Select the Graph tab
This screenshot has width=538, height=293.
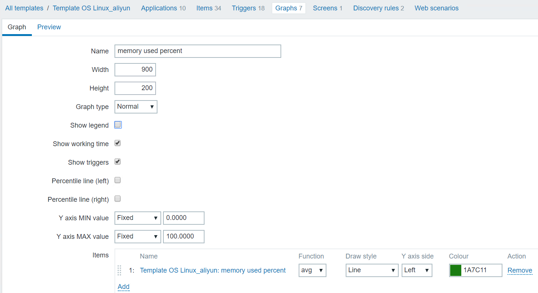tap(17, 27)
